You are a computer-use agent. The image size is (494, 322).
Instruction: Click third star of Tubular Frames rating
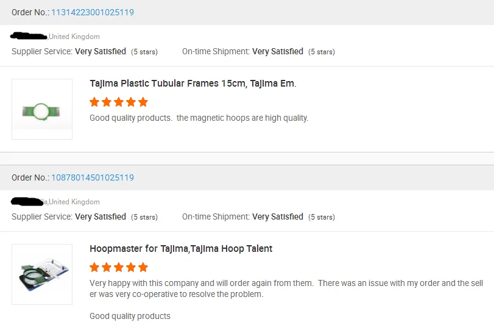coord(119,102)
